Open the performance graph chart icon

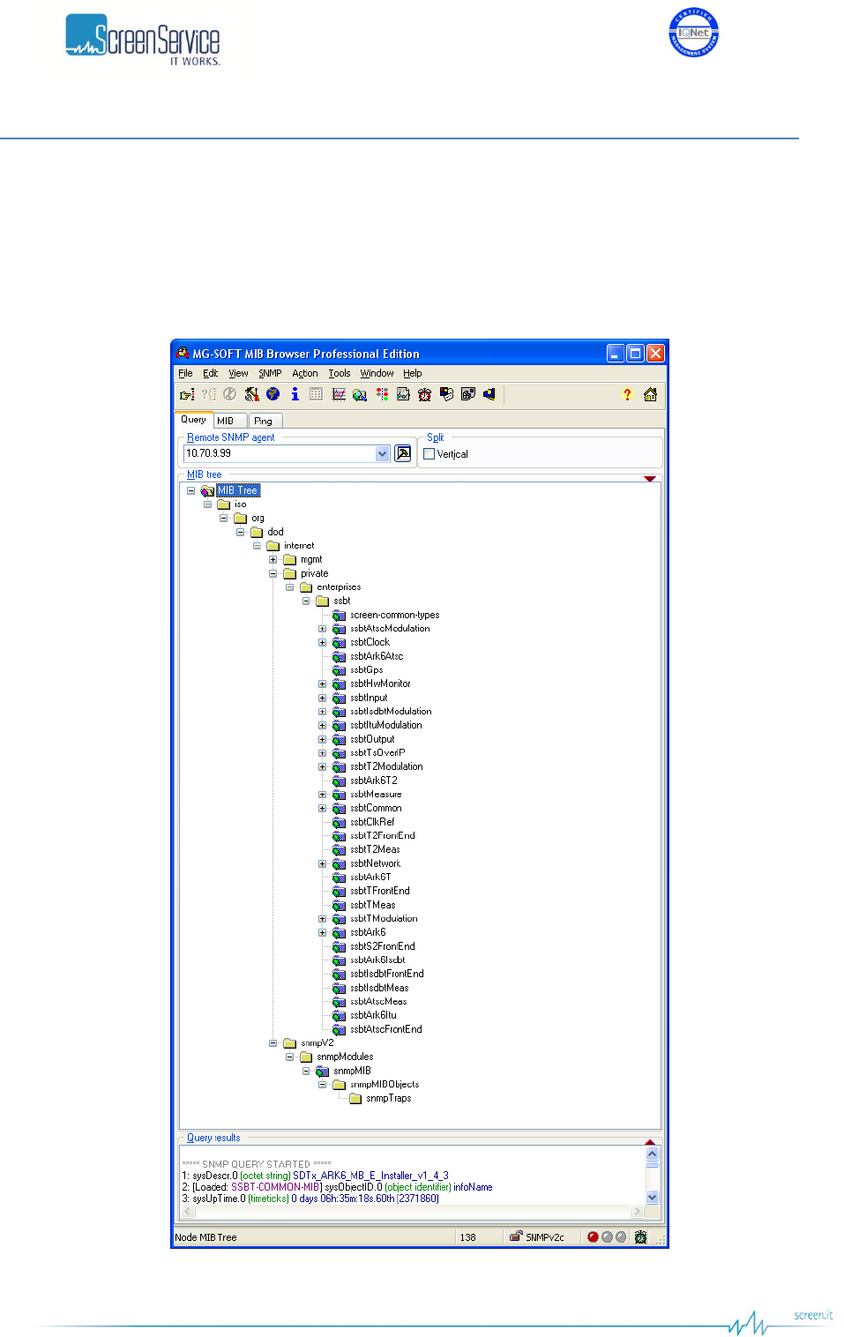click(339, 394)
